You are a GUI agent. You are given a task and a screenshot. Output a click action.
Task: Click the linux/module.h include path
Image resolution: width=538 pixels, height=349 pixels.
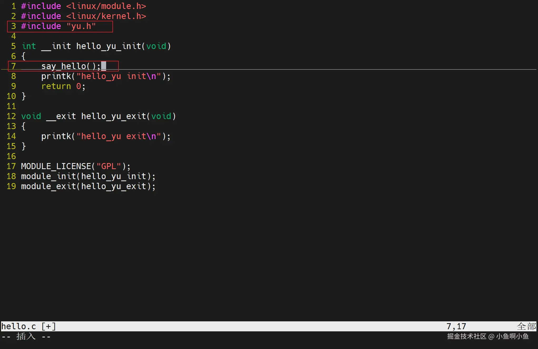(x=106, y=6)
